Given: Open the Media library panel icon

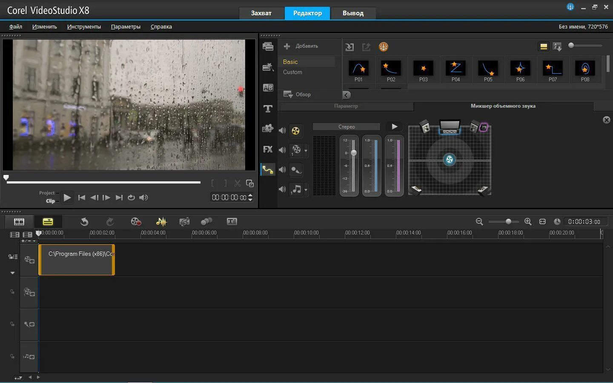Looking at the screenshot, I should [x=268, y=46].
